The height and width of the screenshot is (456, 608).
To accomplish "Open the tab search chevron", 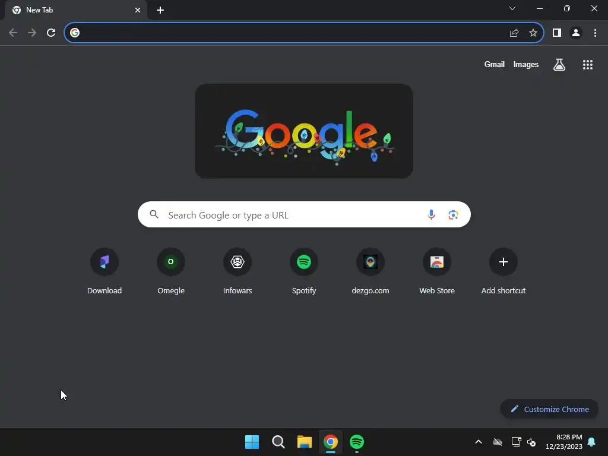I will [x=512, y=8].
